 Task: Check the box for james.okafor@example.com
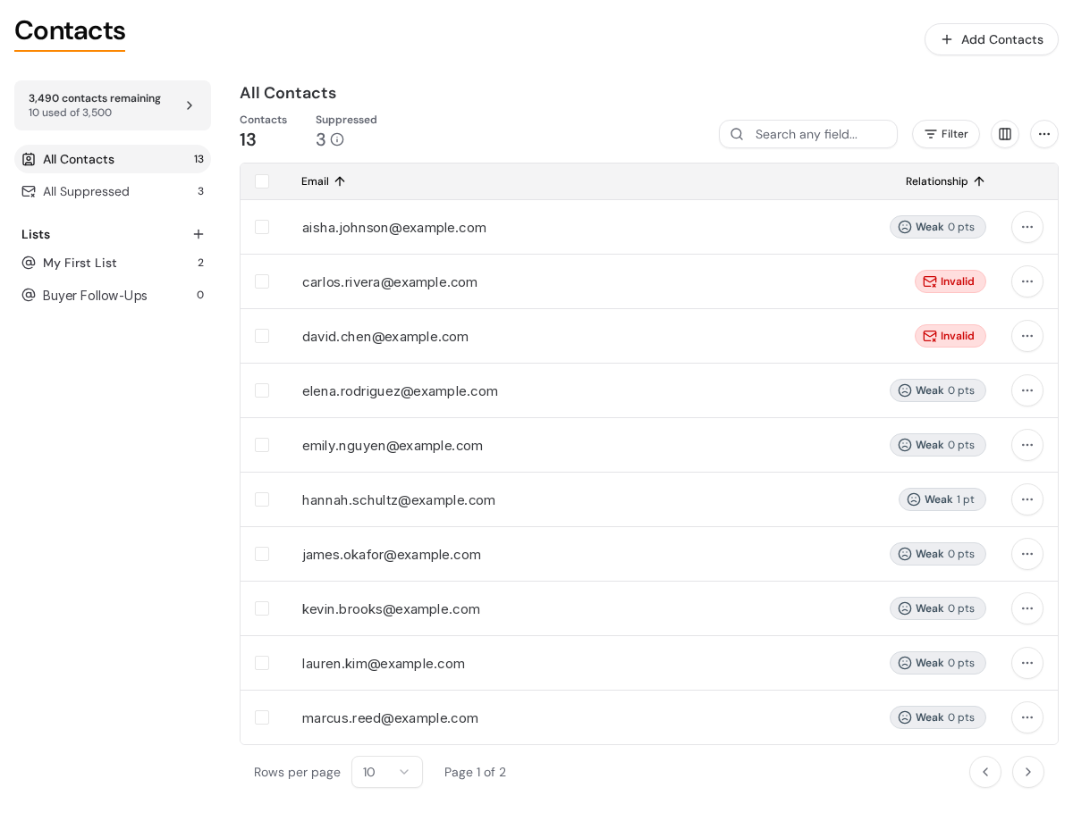click(262, 554)
